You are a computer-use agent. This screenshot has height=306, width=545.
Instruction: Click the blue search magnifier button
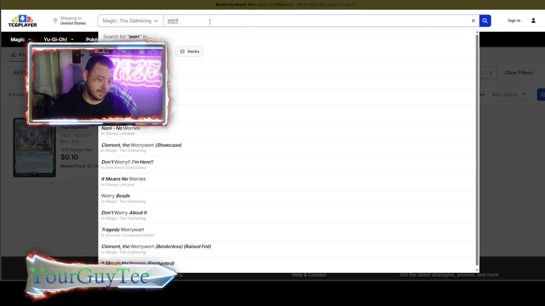pos(485,21)
